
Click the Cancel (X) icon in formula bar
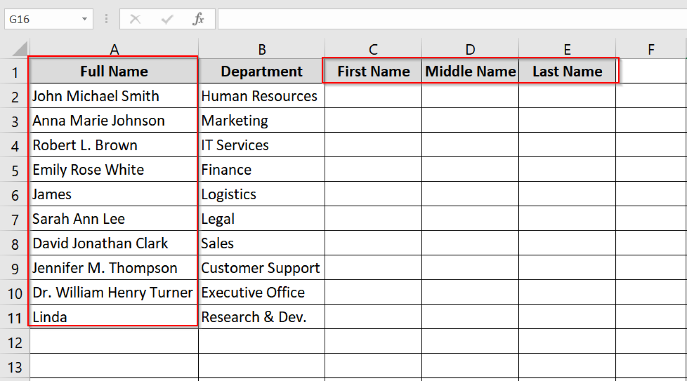click(136, 19)
